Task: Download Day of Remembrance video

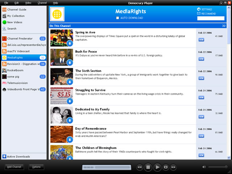Action: pyautogui.click(x=70, y=140)
